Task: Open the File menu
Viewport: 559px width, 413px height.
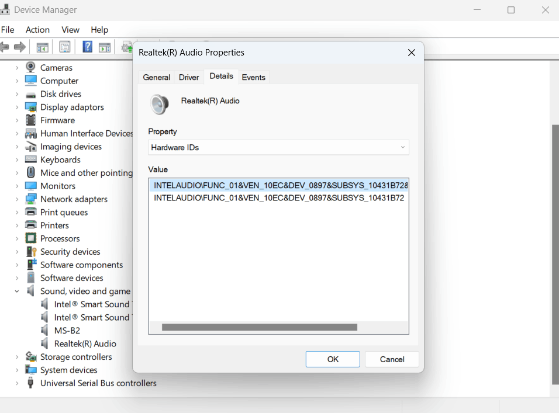Action: point(8,30)
